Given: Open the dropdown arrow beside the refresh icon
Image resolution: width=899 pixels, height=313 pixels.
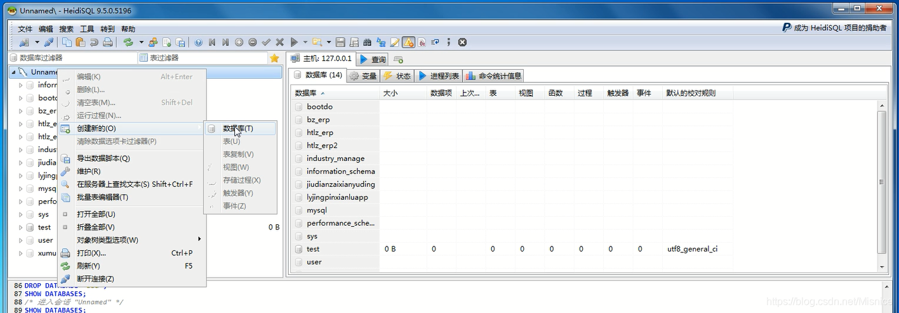Looking at the screenshot, I should pos(141,42).
